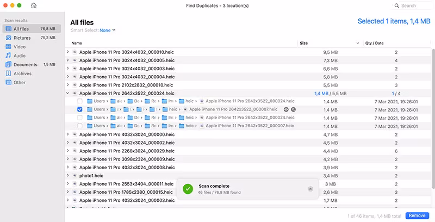Check the first 000024.heic duplicate checkbox
The width and height of the screenshot is (435, 222).
[x=80, y=101]
